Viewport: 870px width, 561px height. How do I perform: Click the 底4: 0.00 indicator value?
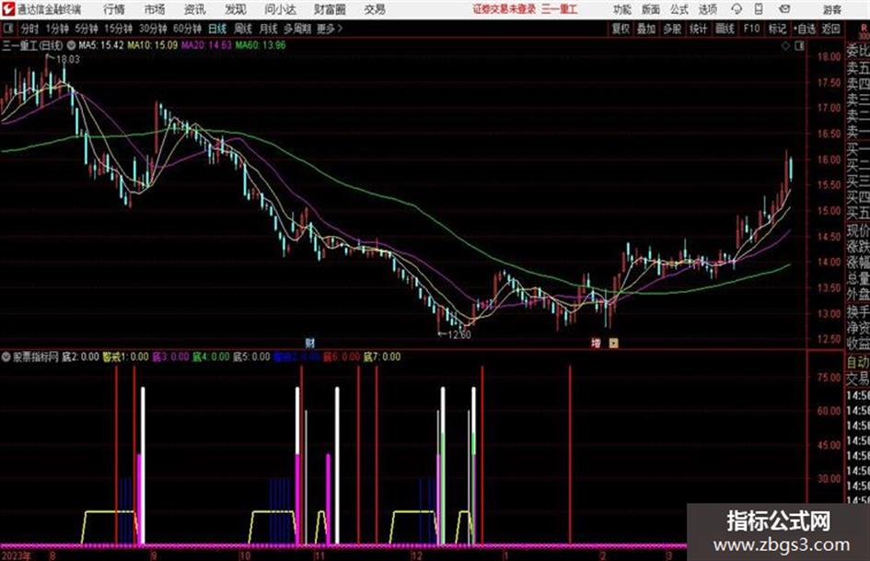[211, 357]
